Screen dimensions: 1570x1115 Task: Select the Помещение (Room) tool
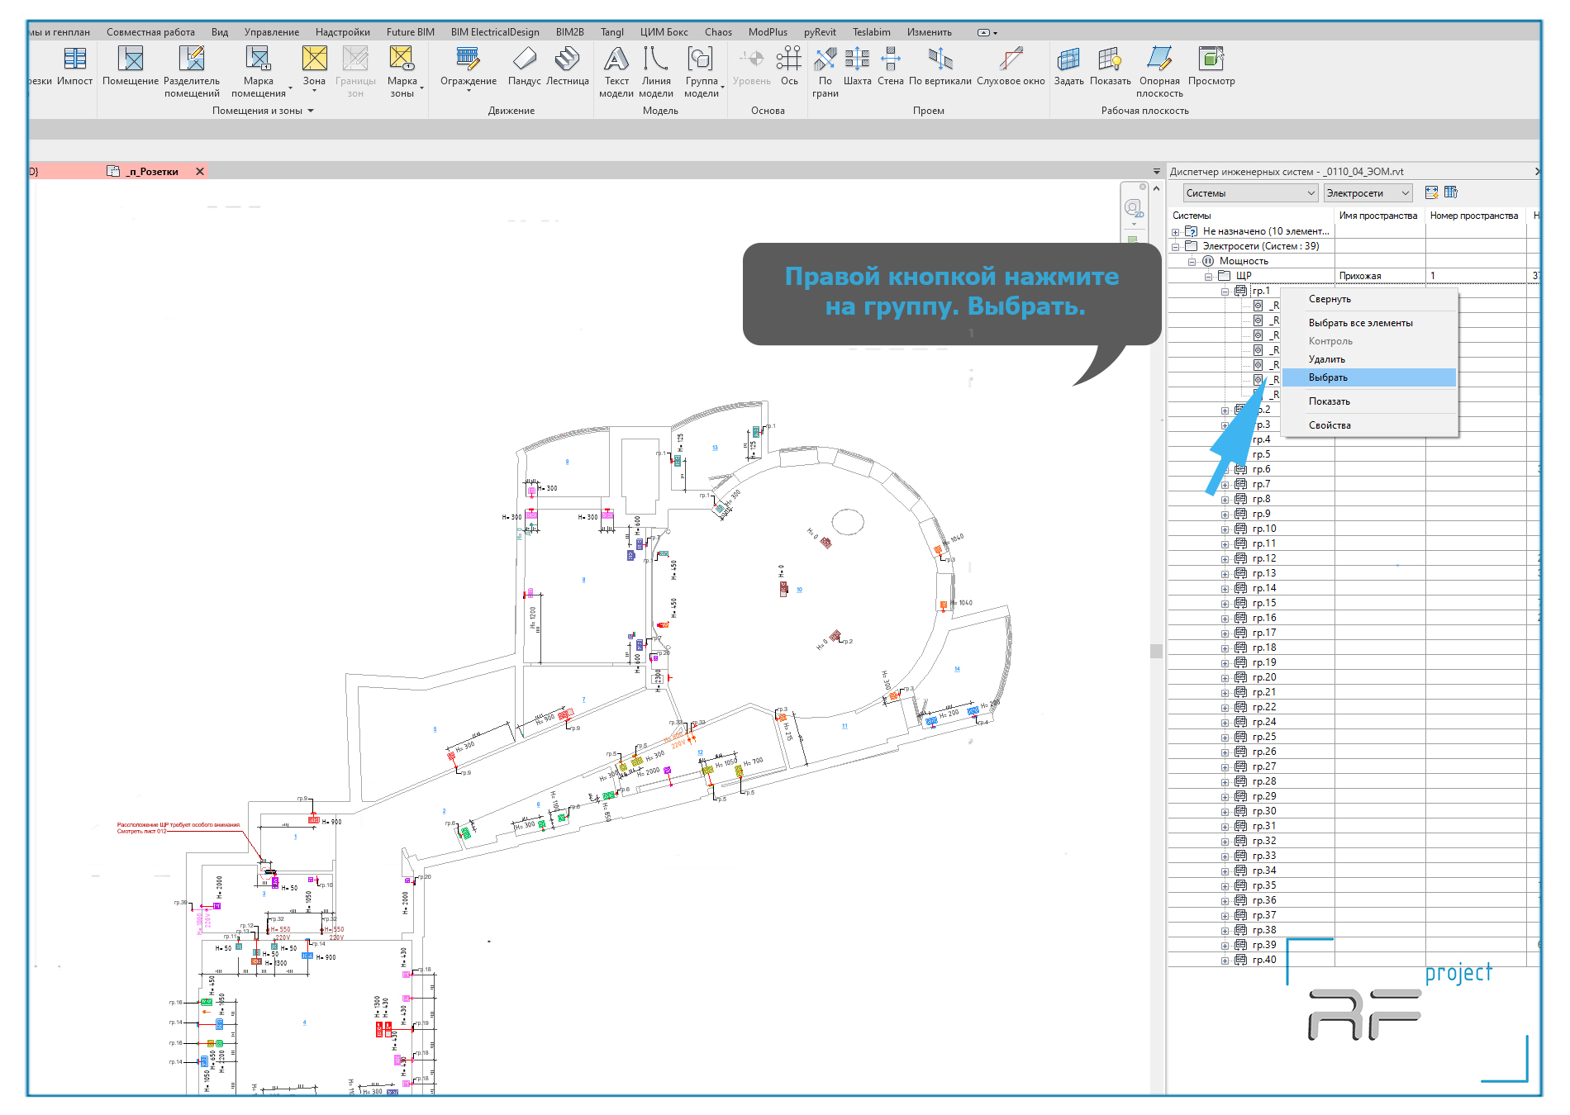coord(131,66)
